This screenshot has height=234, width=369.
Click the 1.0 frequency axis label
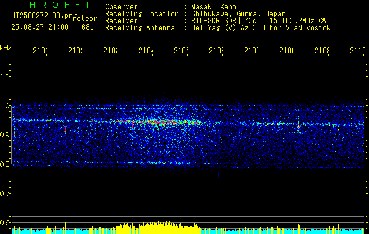5,106
